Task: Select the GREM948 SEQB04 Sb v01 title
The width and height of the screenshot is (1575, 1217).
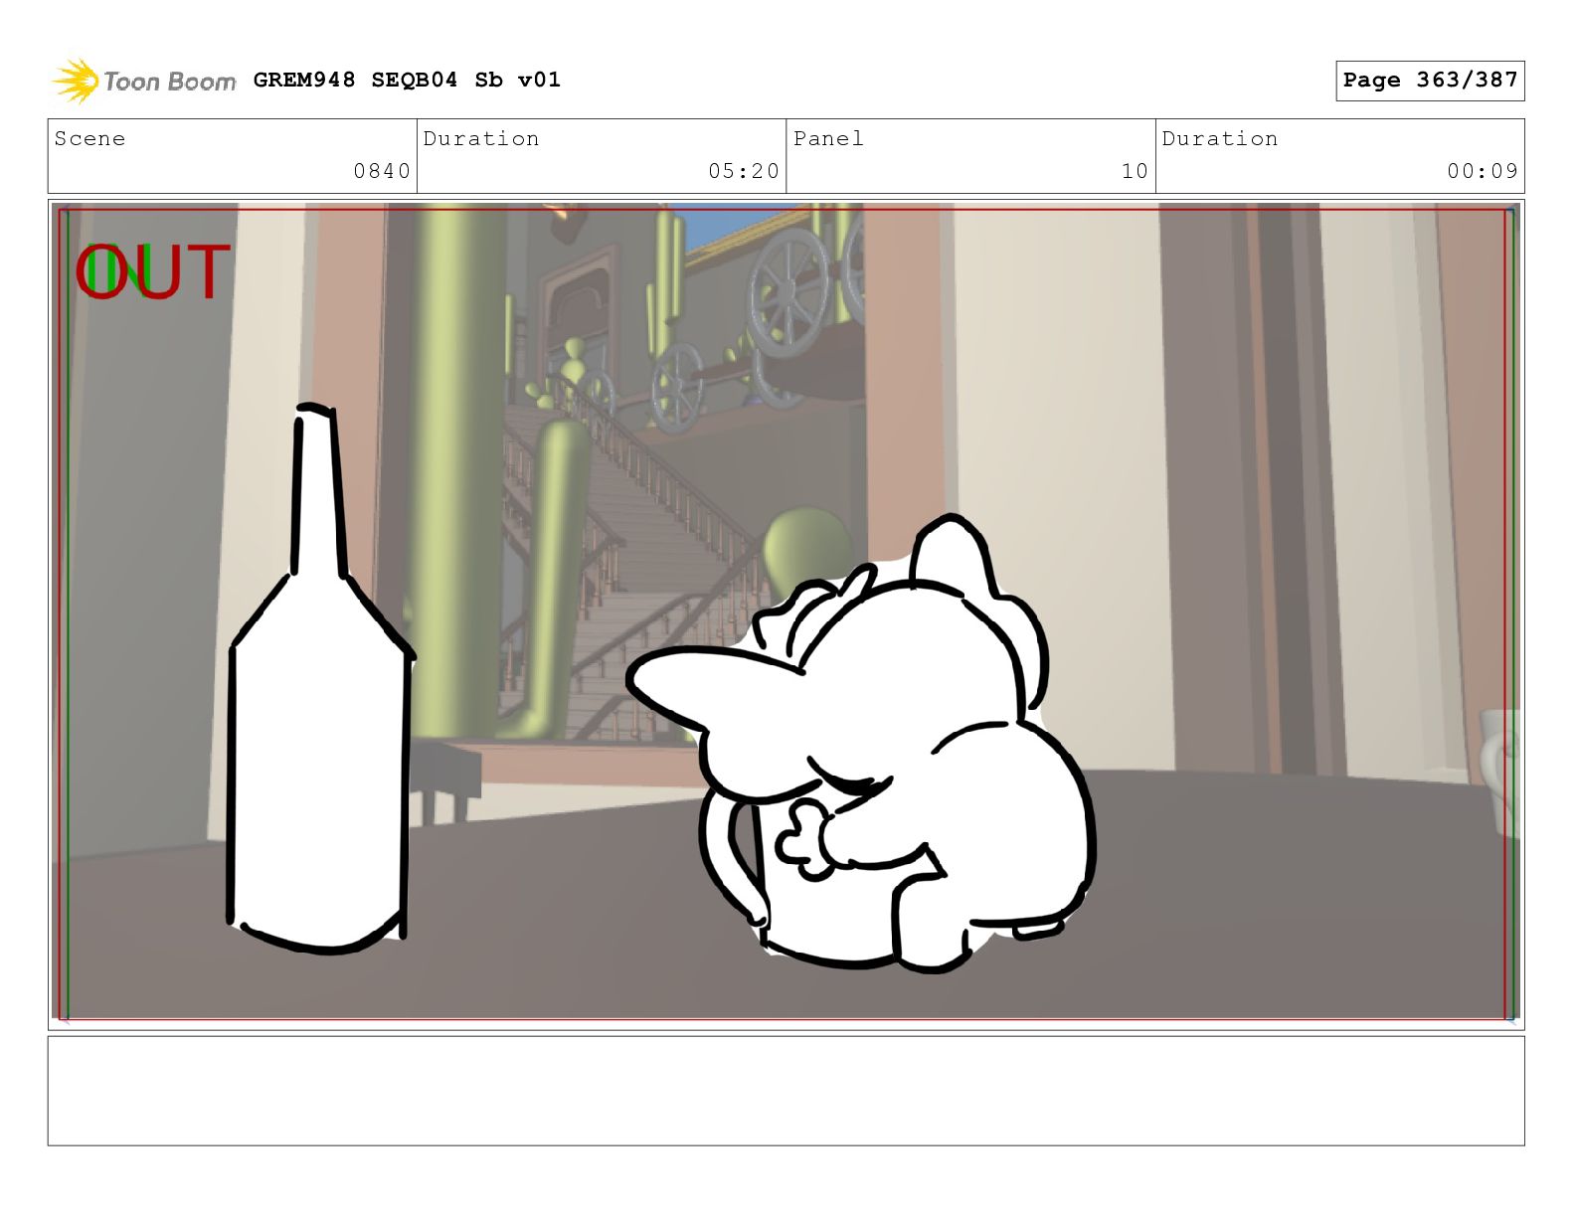Action: tap(407, 80)
